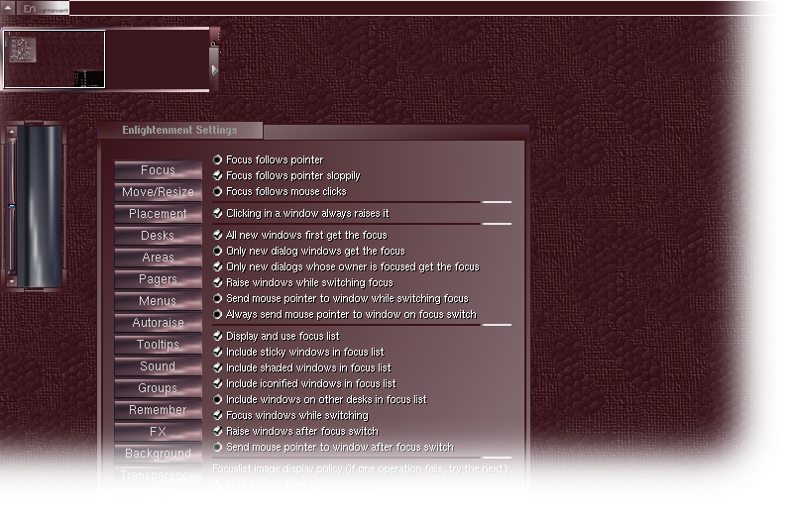Open the Areas settings page
The height and width of the screenshot is (520, 793).
point(158,258)
